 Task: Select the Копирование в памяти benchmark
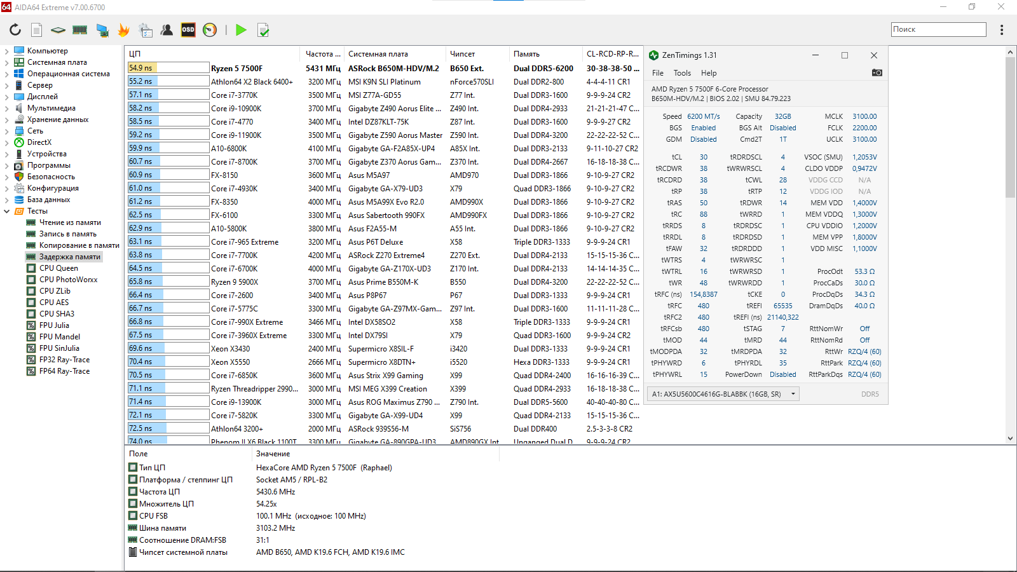click(79, 245)
